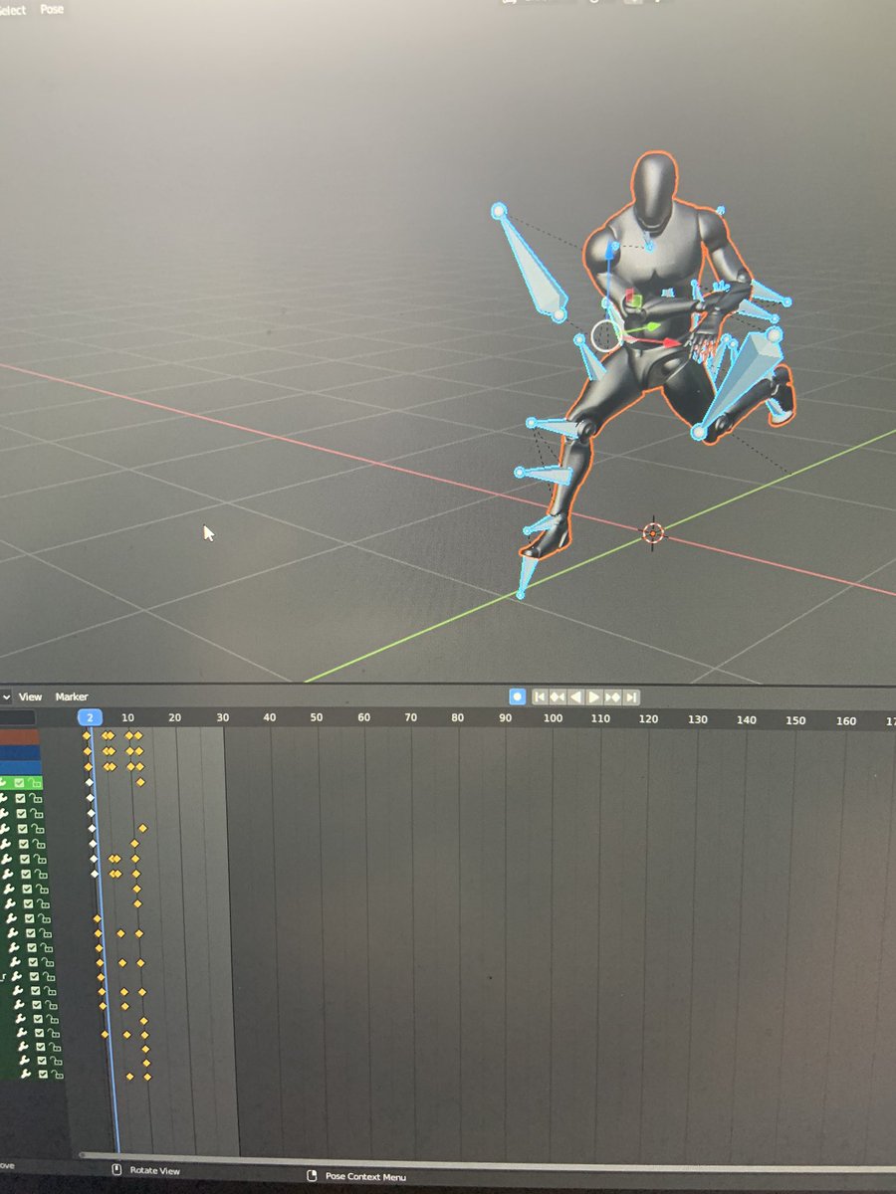Select the first keyframe in the red summary row
This screenshot has height=1194, width=896.
87,735
